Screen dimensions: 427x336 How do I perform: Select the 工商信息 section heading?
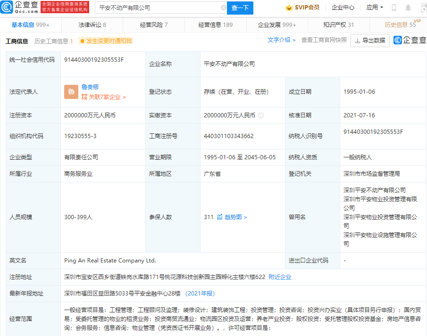[x=17, y=41]
